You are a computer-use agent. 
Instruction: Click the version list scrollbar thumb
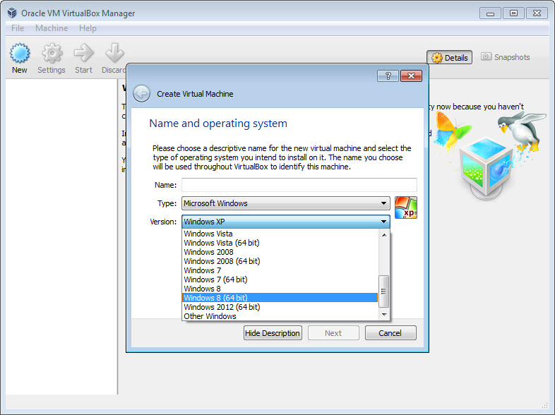[x=383, y=291]
